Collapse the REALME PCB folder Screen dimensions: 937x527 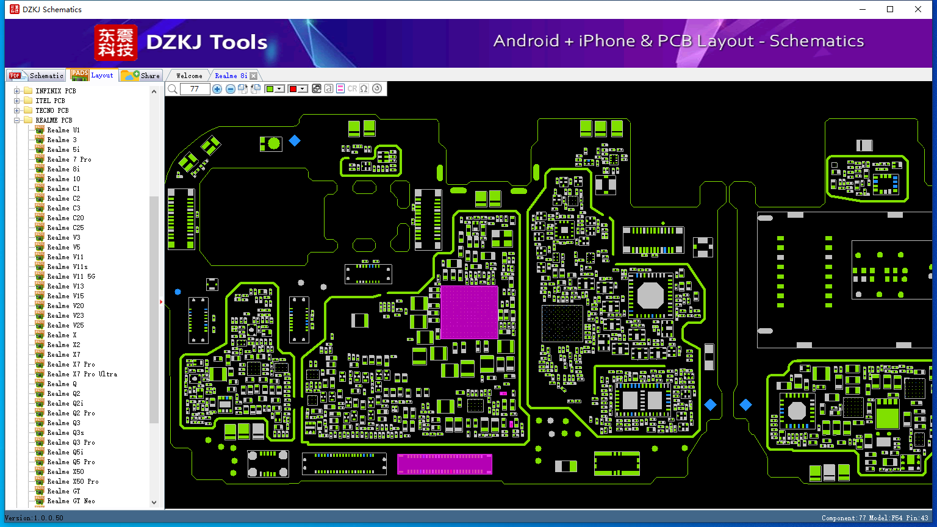pos(17,120)
